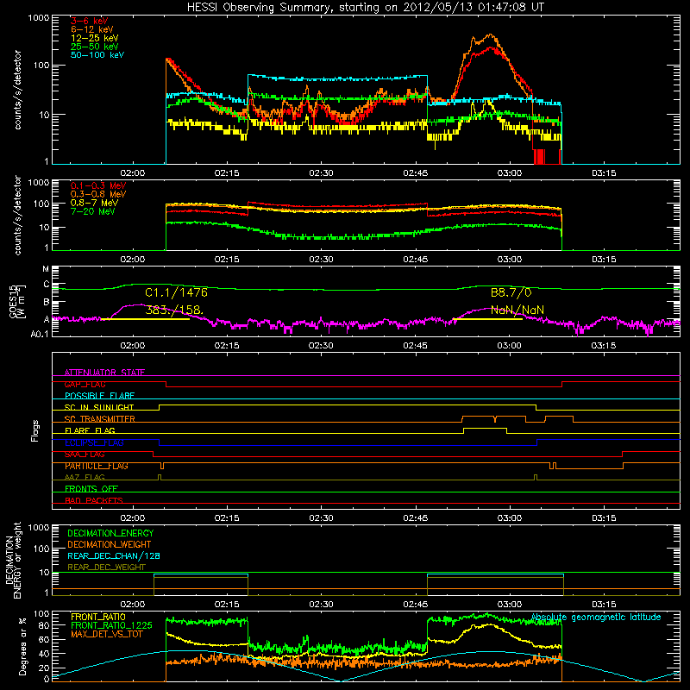This screenshot has width=690, height=690.
Task: Click the MAX_DET_VS_TOT legend entry
Action: click(x=108, y=634)
